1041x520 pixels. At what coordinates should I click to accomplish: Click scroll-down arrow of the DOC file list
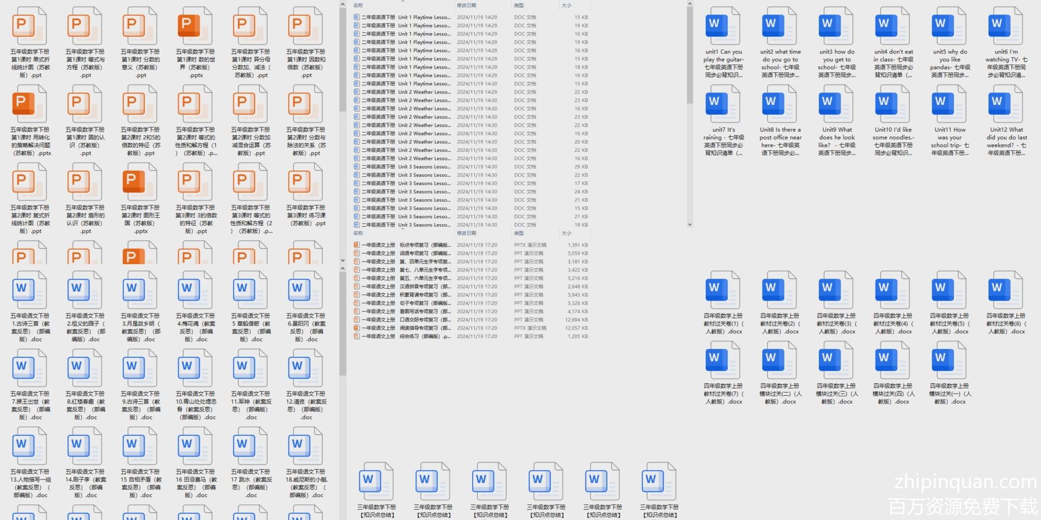(x=690, y=225)
